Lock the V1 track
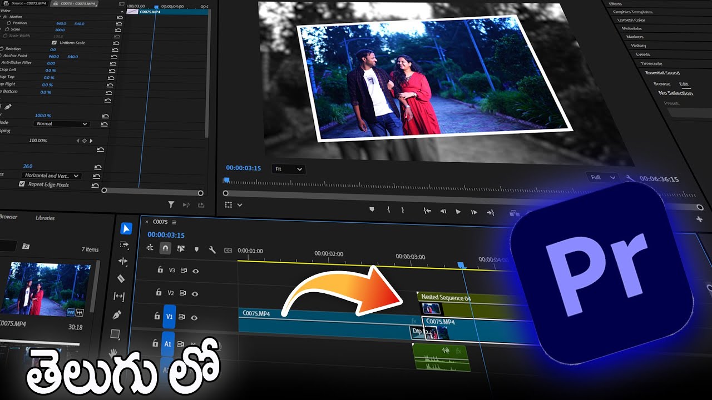 click(x=156, y=316)
